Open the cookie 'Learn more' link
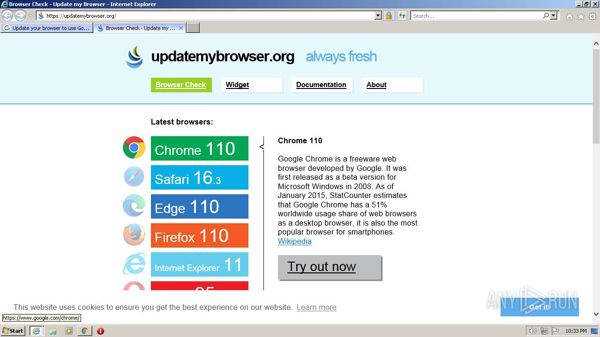Viewport: 600px width, 337px height. 316,308
